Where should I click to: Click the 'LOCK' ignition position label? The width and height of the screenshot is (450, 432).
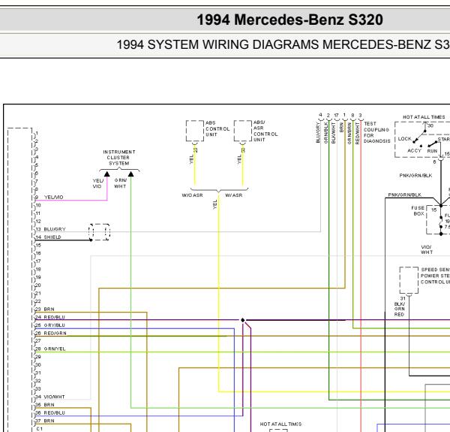[x=405, y=139]
